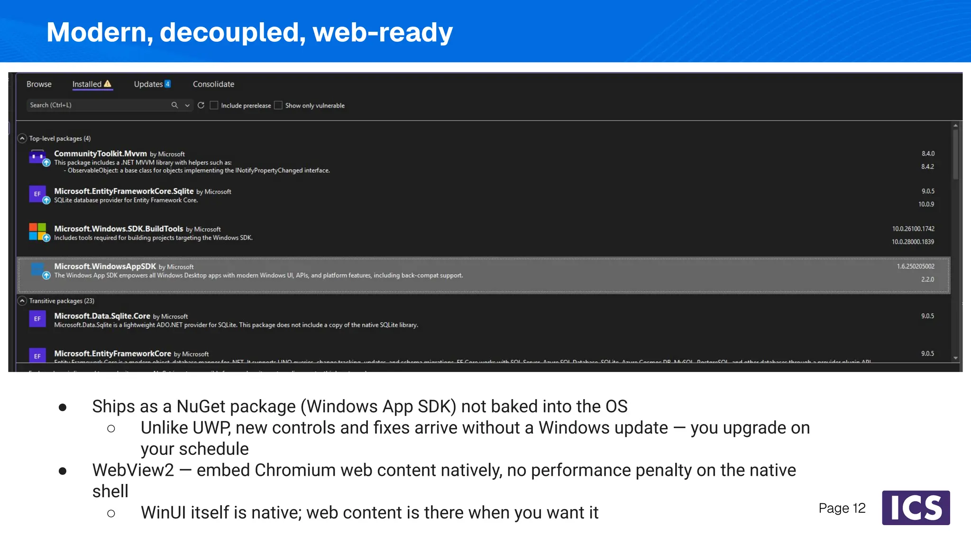Image resolution: width=971 pixels, height=546 pixels.
Task: Click the Windows SDK BuildTools colored logo icon
Action: coord(37,232)
